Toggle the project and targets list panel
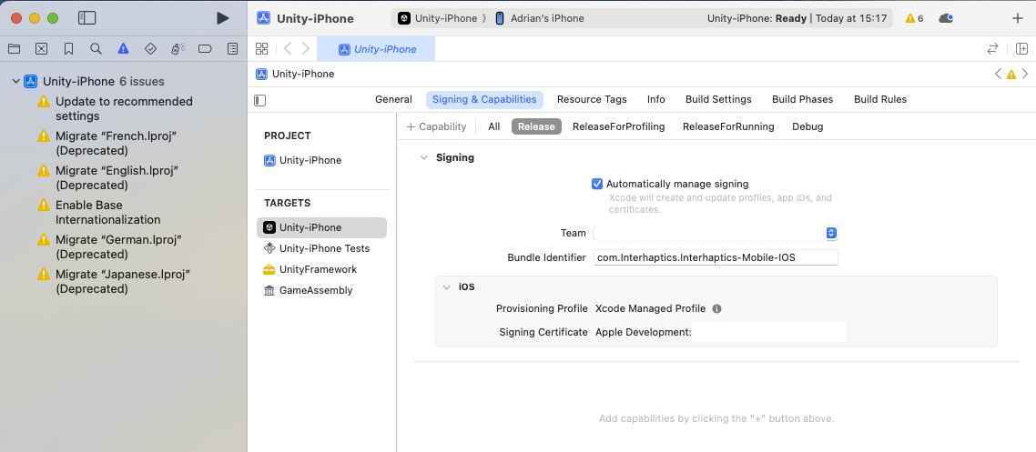The width and height of the screenshot is (1036, 452). (260, 100)
